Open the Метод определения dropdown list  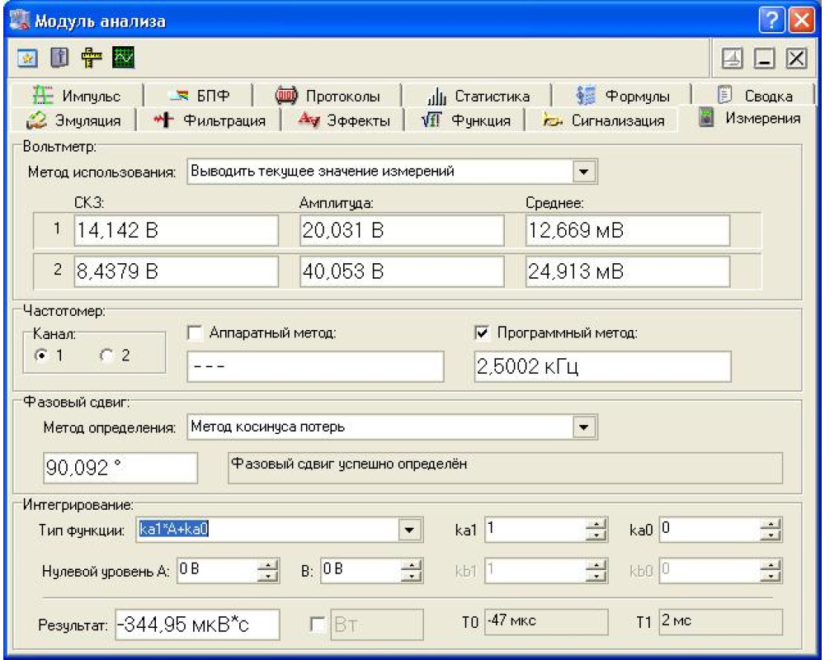tap(584, 427)
